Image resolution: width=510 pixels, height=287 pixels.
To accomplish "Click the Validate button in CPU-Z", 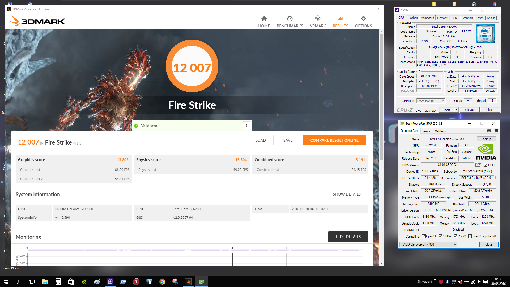I will (x=469, y=110).
